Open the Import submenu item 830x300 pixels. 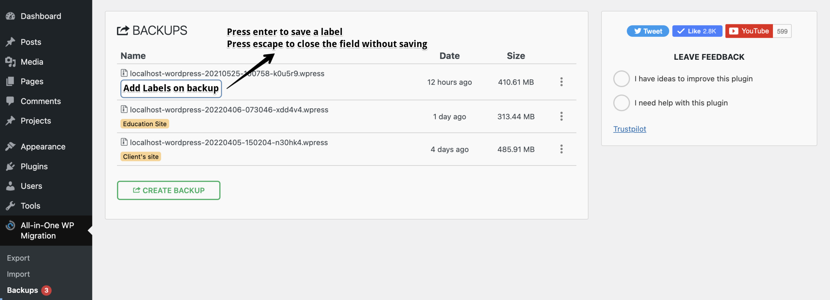point(18,274)
